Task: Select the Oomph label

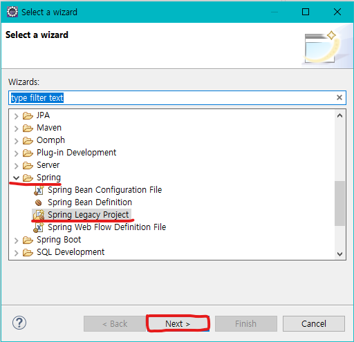Action: (x=50, y=140)
